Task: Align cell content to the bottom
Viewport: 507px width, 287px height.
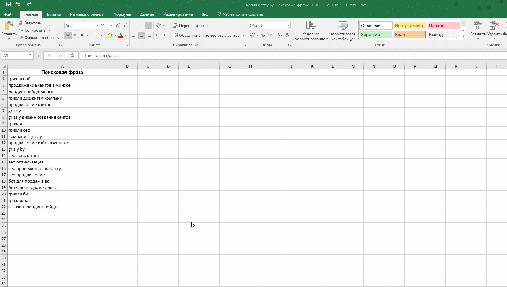Action: 148,25
